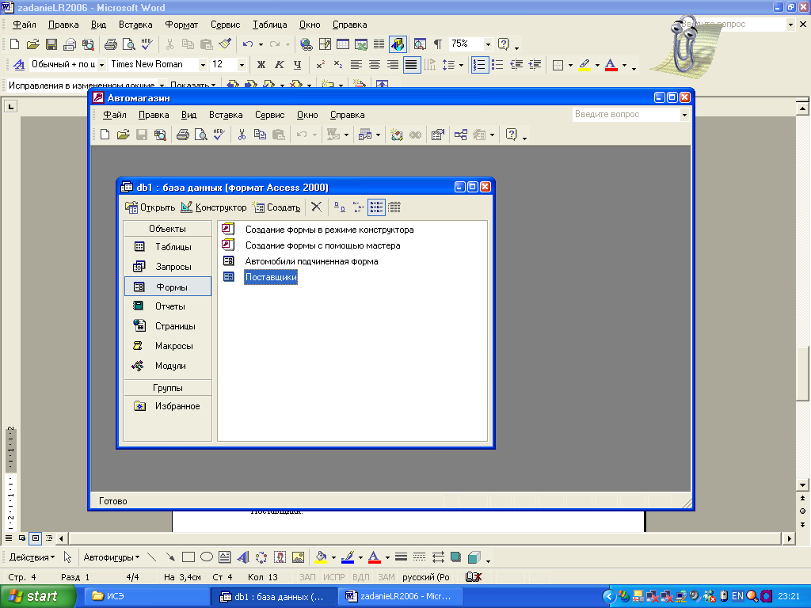Image resolution: width=811 pixels, height=608 pixels.
Task: Open style Обычный dropdown arrow
Action: tap(101, 65)
